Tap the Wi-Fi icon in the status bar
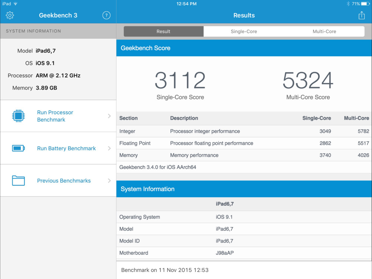Image resolution: width=372 pixels, height=279 pixels. click(x=15, y=3)
